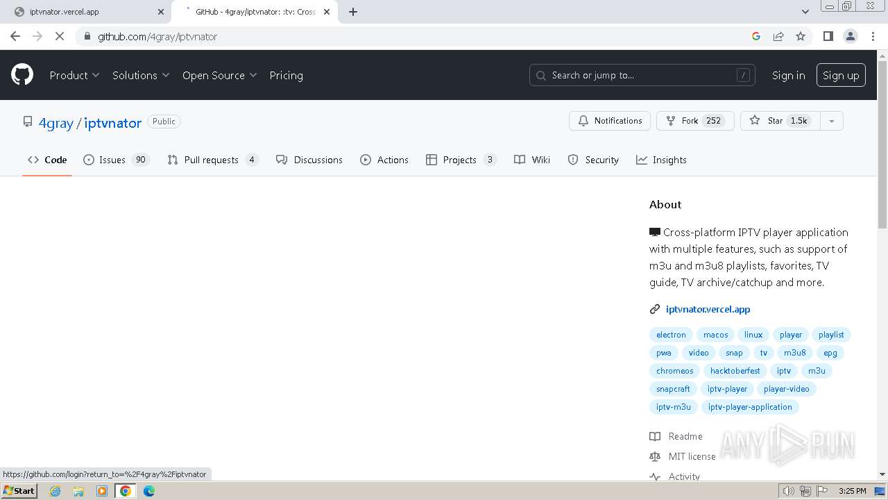This screenshot has width=888, height=500.
Task: Open the Chrome three-dot menu
Action: 872,36
